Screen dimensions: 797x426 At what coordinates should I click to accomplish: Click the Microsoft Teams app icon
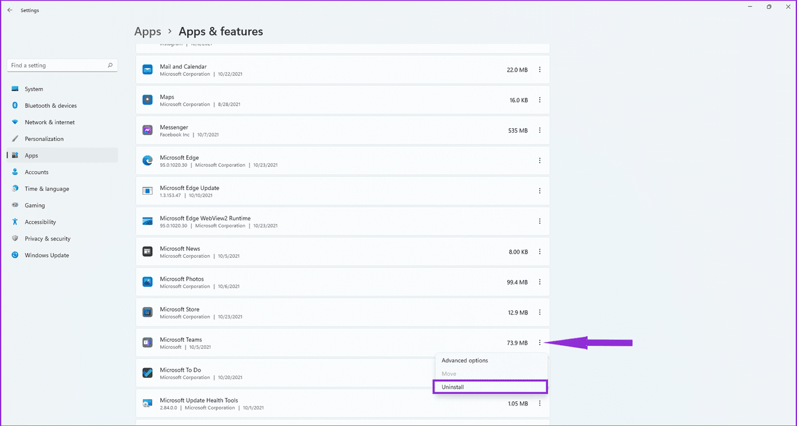pyautogui.click(x=148, y=343)
